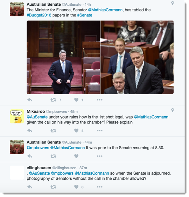Open the #Budget2016 hashtag link
The width and height of the screenshot is (189, 197).
click(x=39, y=15)
